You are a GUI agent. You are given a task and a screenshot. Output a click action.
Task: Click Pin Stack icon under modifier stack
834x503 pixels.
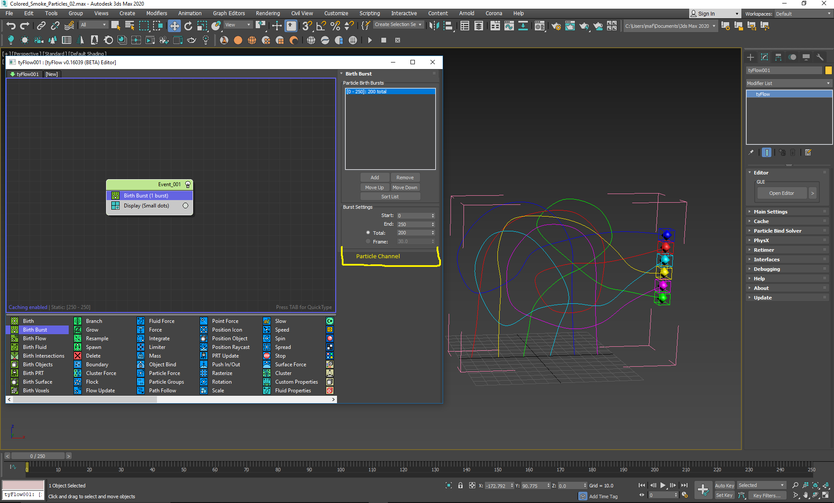tap(751, 152)
